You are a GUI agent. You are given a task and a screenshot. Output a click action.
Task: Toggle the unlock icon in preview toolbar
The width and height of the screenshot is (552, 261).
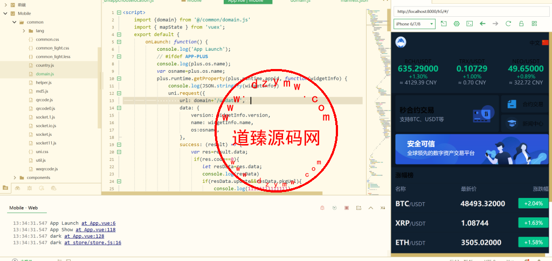coord(521,24)
